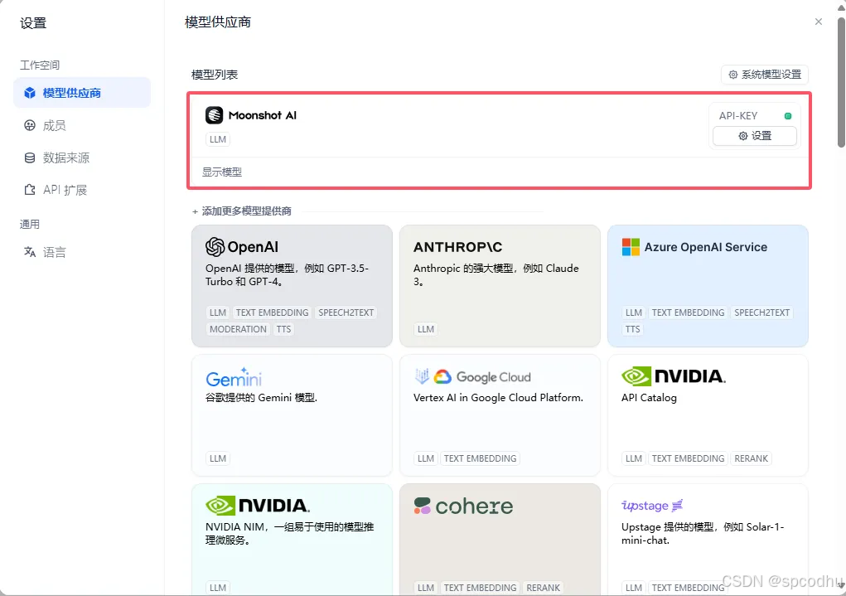
Task: Select the OpenAI provider card
Action: click(292, 286)
